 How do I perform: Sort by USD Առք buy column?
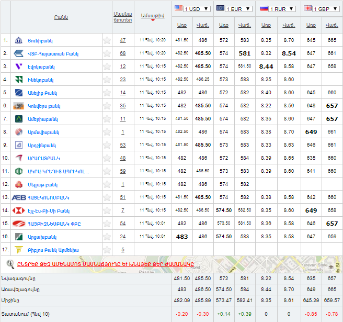click(182, 25)
